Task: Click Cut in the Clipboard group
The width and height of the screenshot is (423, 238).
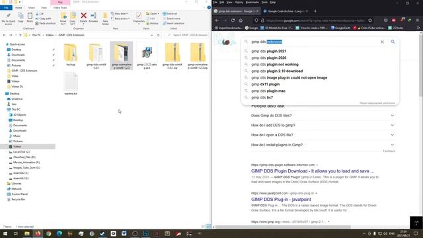Action: pos(40,14)
